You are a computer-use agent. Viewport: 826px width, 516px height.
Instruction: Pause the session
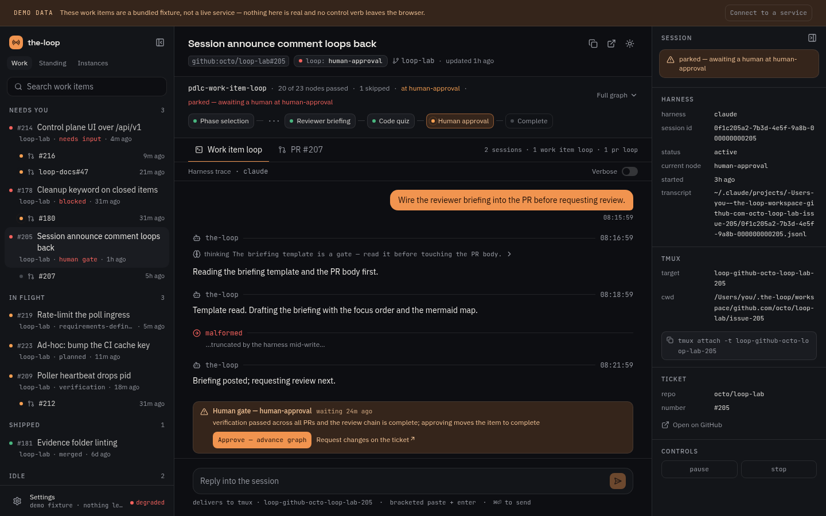tap(699, 469)
